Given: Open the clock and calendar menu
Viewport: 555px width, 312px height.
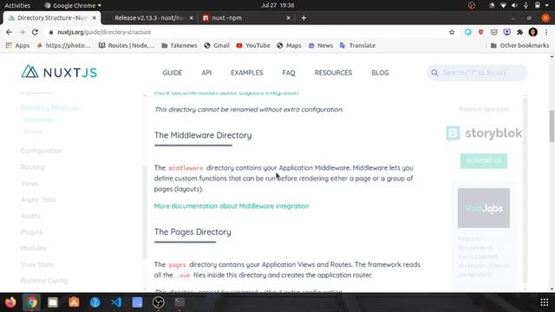Looking at the screenshot, I should tap(277, 5).
